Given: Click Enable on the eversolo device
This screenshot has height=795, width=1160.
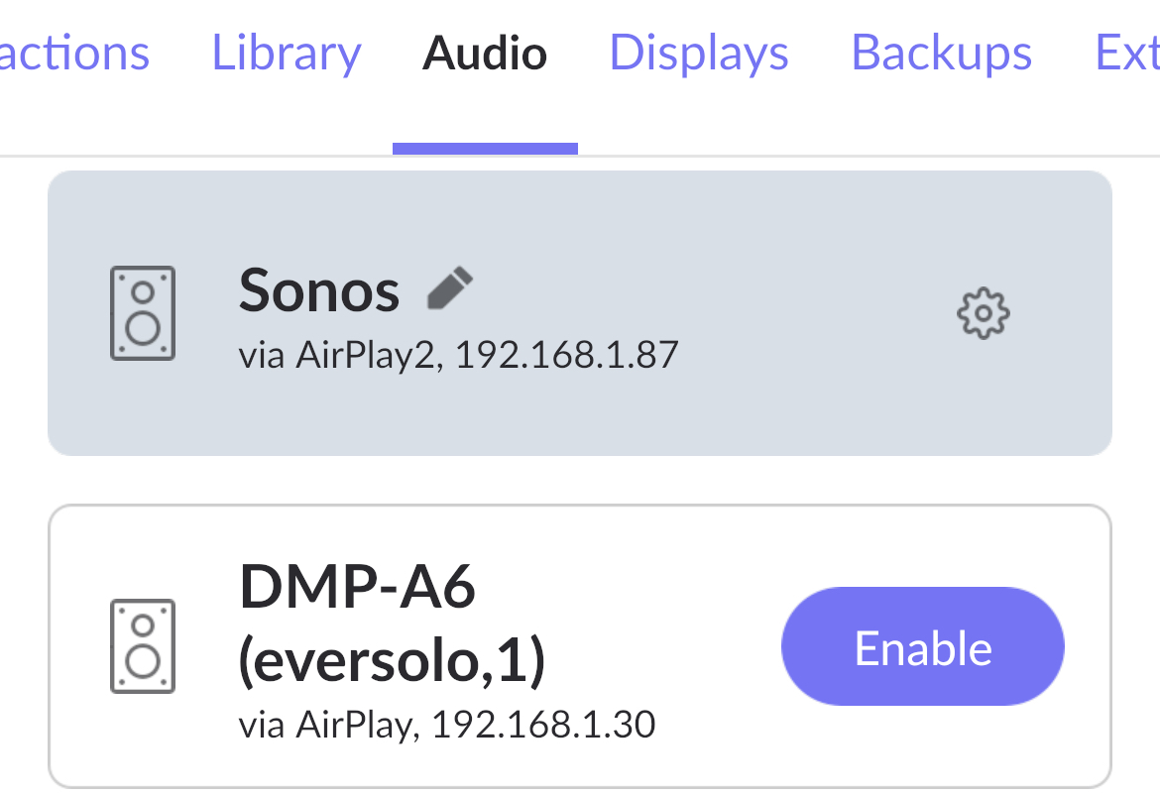Looking at the screenshot, I should (922, 645).
